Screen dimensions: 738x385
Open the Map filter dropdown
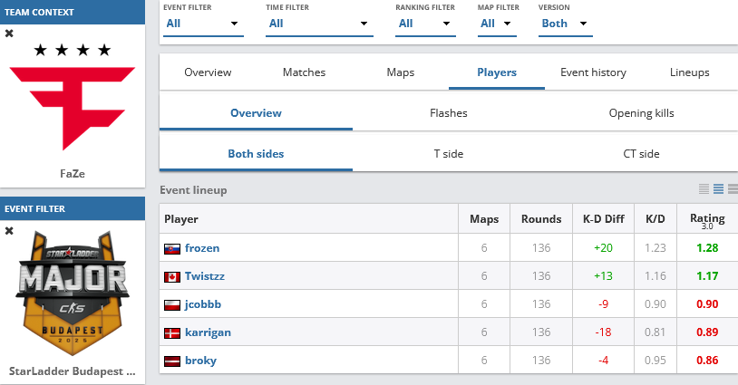pos(497,24)
